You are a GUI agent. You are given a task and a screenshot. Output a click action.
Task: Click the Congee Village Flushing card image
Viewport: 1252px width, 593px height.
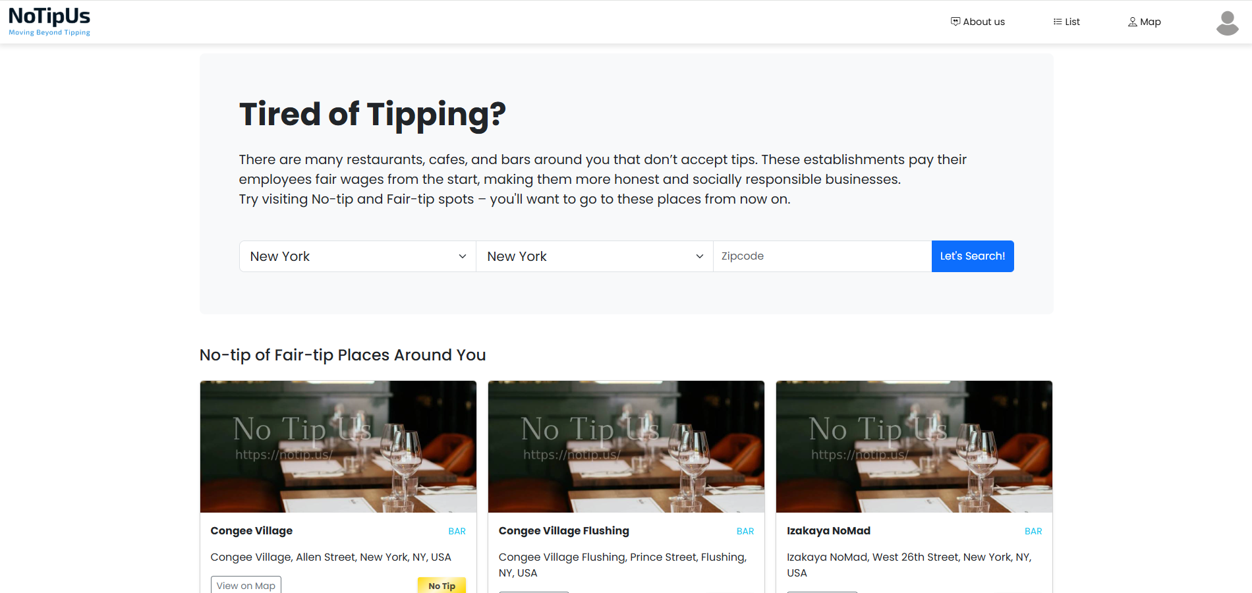[x=626, y=447]
